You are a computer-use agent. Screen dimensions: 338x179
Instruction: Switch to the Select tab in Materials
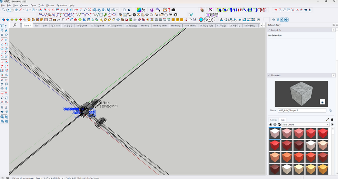pos(273,120)
